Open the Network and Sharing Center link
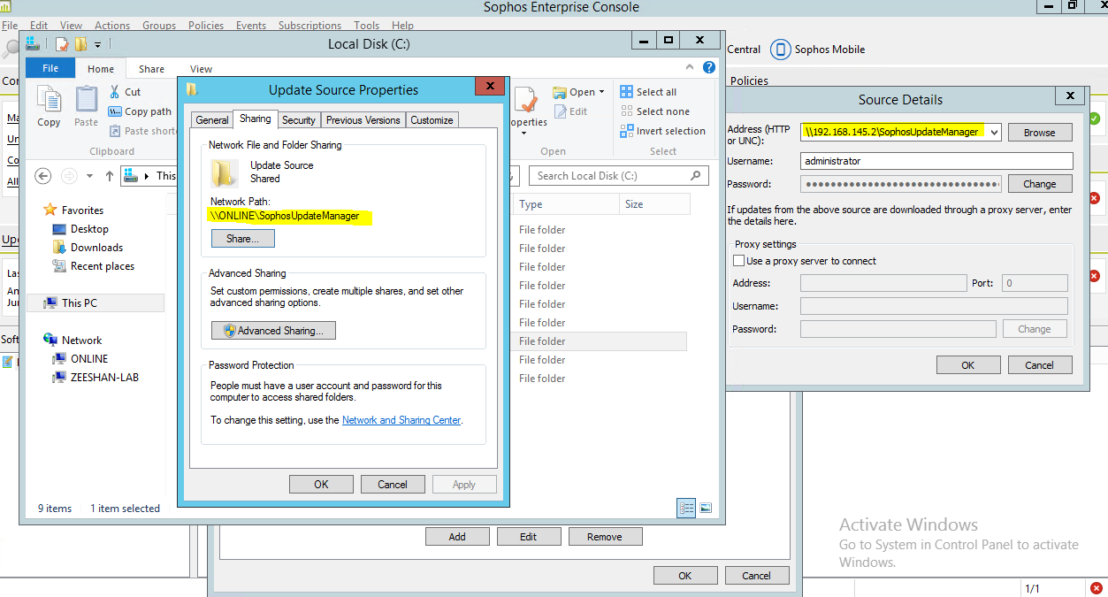This screenshot has width=1108, height=597. pos(401,420)
